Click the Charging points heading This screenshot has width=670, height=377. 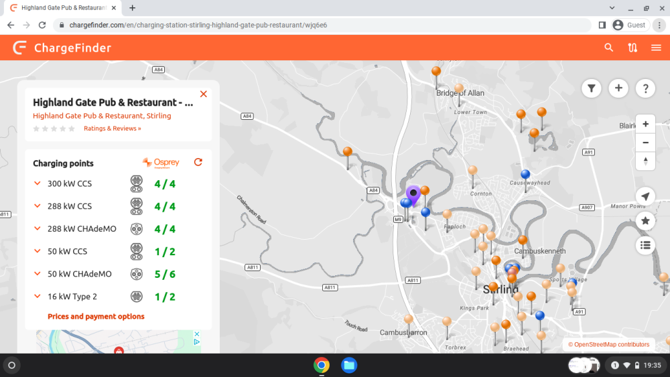pyautogui.click(x=63, y=163)
